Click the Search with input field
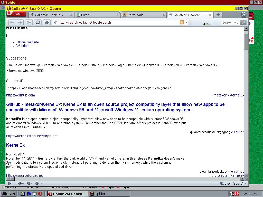Image resolution: width=263 pixels, height=197 pixels. pyautogui.click(x=231, y=23)
